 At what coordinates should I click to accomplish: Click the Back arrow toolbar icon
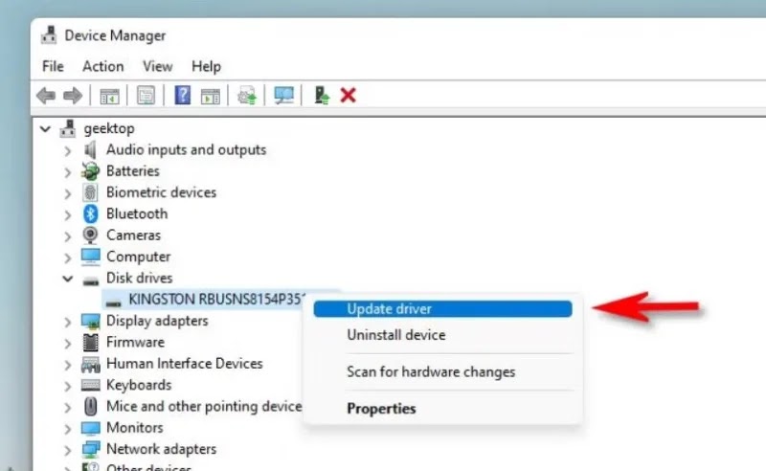pos(46,96)
